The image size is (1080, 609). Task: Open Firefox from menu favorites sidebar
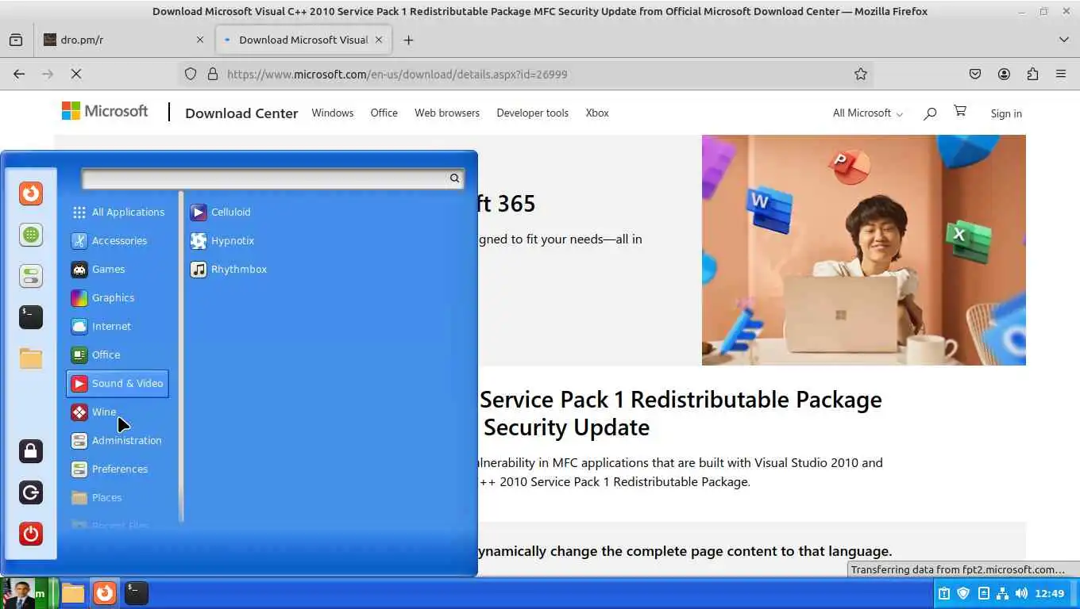[x=30, y=193]
